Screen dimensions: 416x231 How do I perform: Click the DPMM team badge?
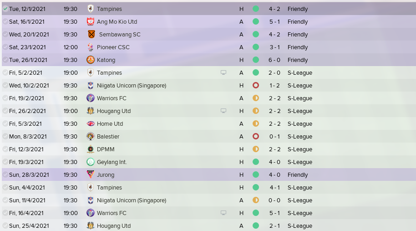91,149
